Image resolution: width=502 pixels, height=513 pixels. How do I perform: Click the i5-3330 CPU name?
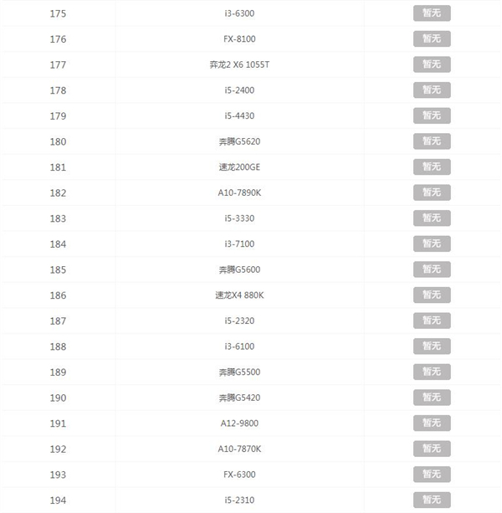pyautogui.click(x=239, y=218)
